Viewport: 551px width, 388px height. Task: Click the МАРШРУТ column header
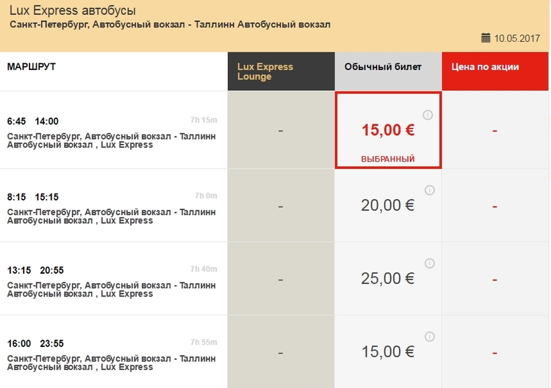tap(32, 67)
